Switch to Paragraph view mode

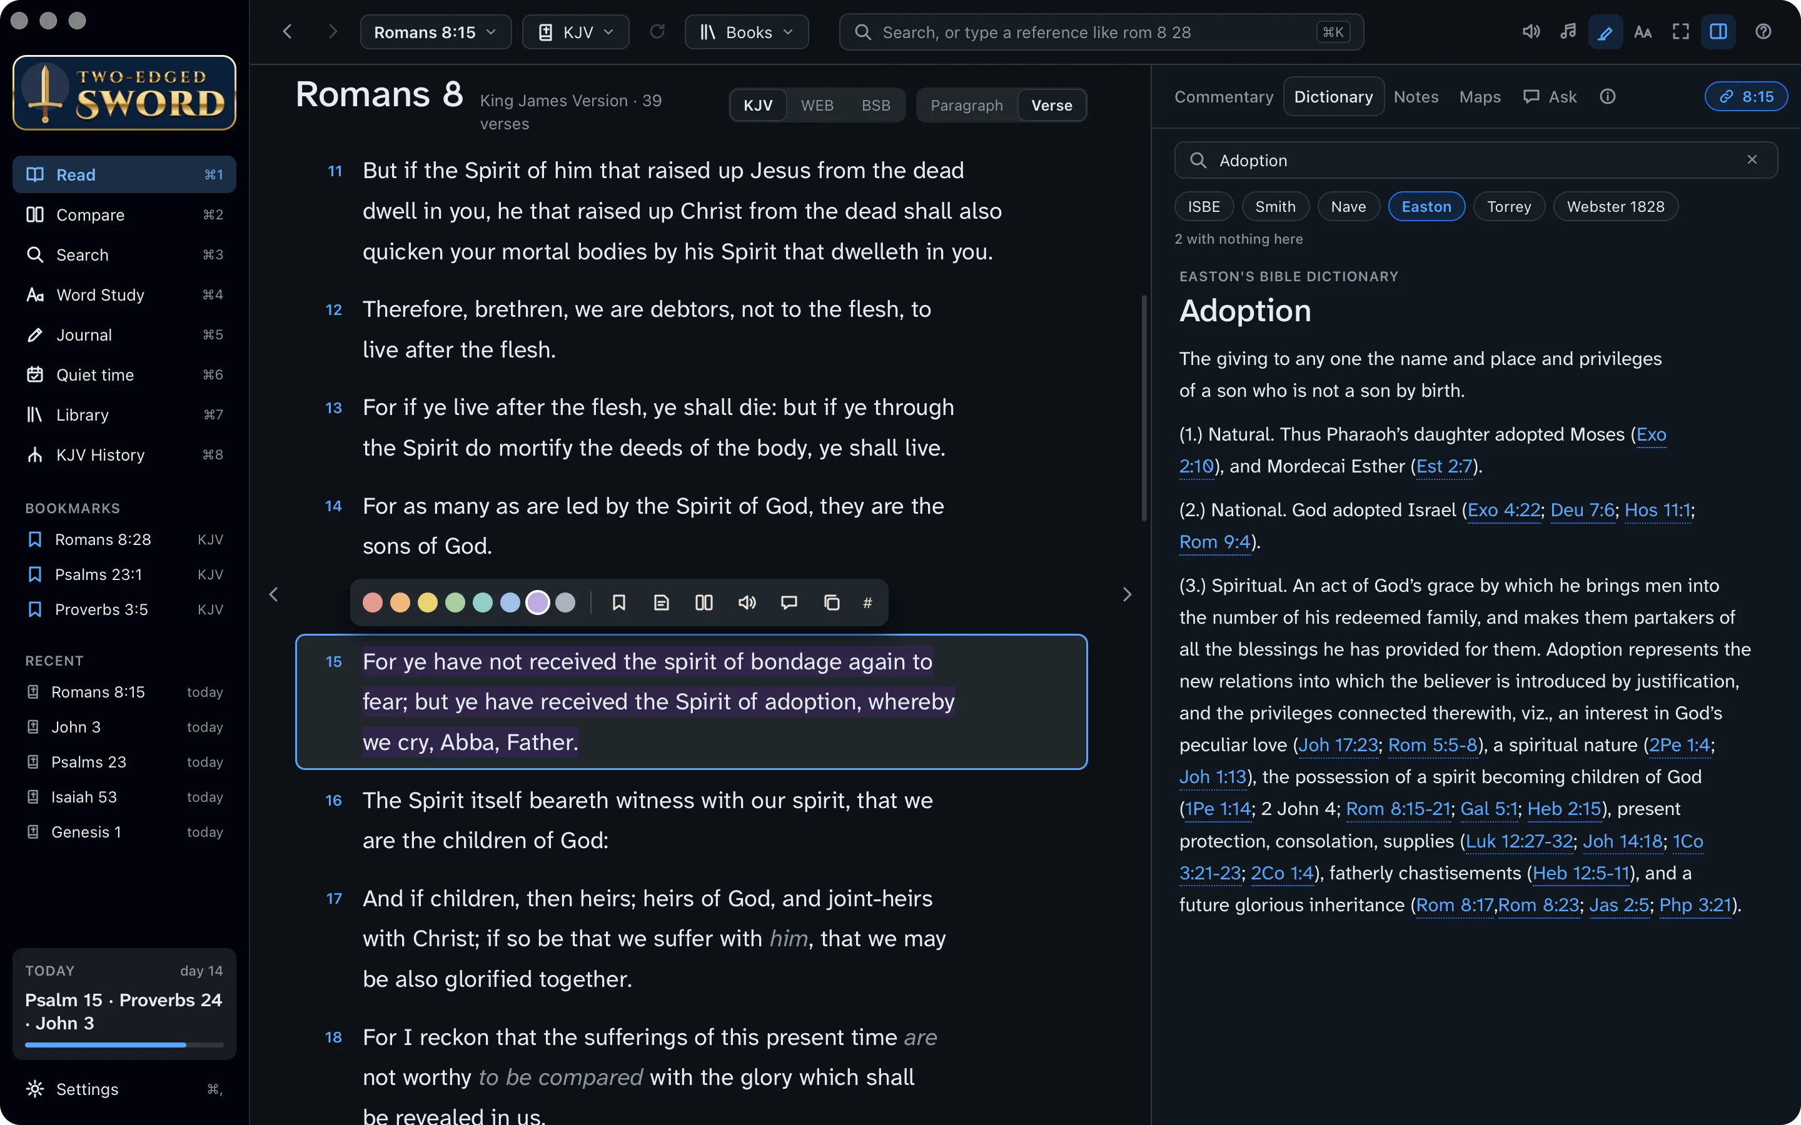click(x=966, y=106)
